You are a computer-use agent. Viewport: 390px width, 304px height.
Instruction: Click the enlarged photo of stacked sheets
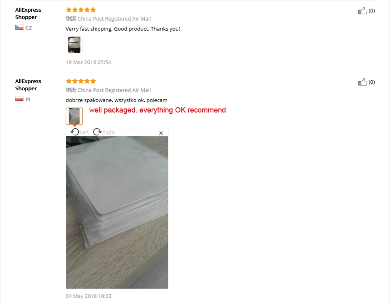pos(117,213)
